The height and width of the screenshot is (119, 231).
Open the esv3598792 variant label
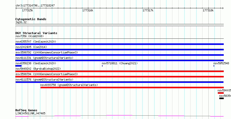[47, 52]
